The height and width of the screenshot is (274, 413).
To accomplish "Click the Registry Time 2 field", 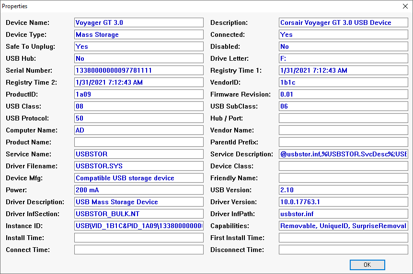I will pyautogui.click(x=139, y=82).
